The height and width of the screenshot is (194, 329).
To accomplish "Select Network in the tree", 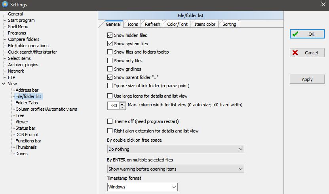I will coord(16,71).
